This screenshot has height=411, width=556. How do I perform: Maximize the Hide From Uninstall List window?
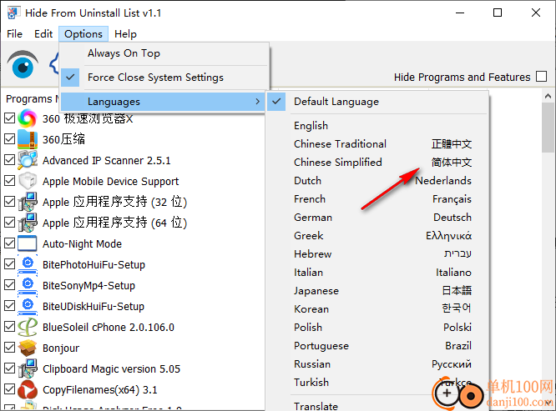pyautogui.click(x=498, y=13)
